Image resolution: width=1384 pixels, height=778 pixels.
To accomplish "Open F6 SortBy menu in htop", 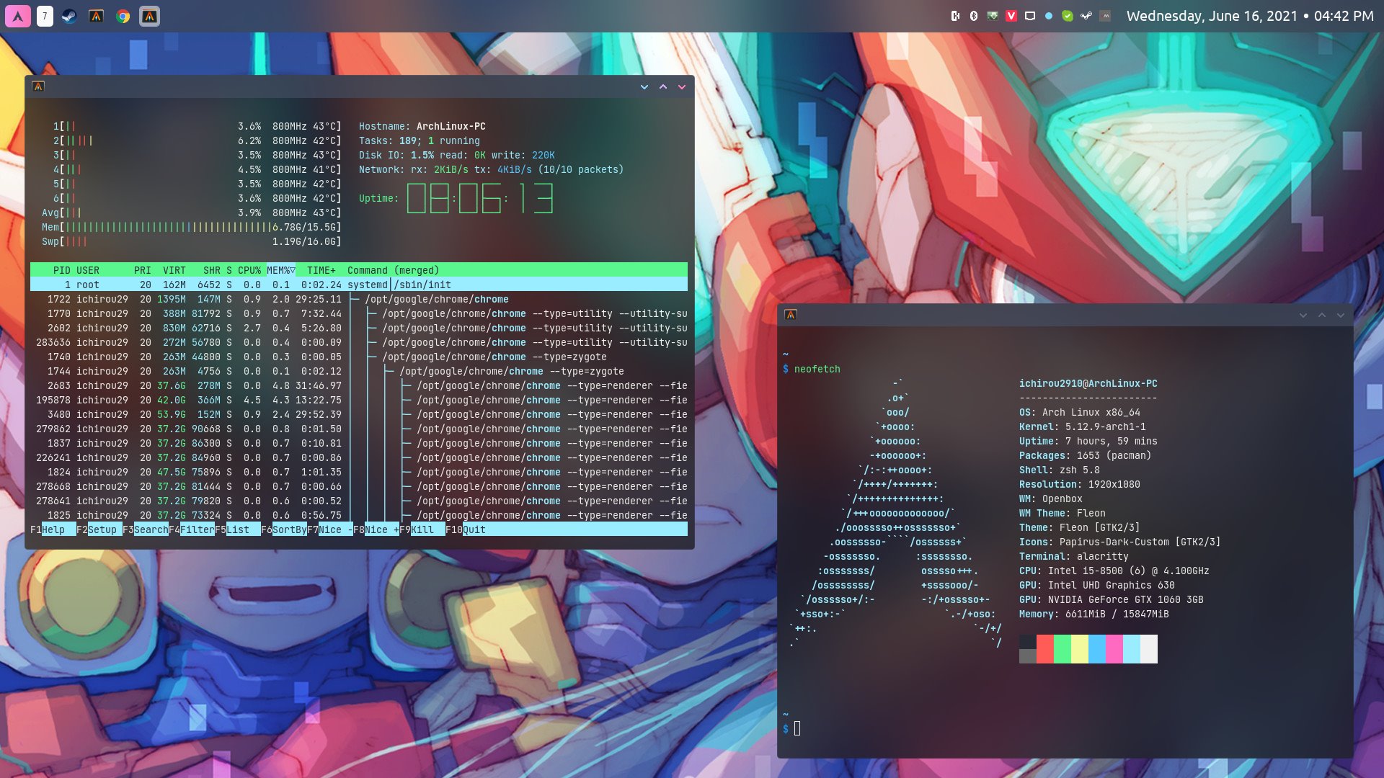I will point(289,529).
